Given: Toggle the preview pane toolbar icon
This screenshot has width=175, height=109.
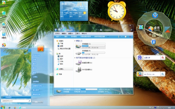Looking at the screenshot, I should pos(126,37).
